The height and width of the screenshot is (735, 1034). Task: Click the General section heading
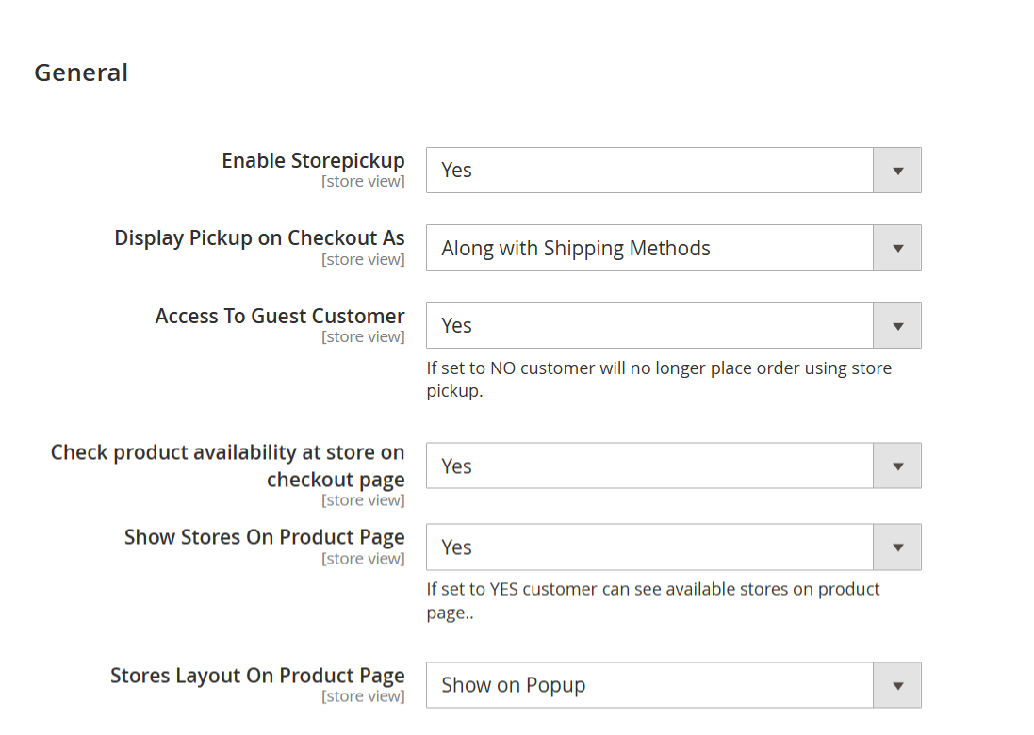[81, 73]
